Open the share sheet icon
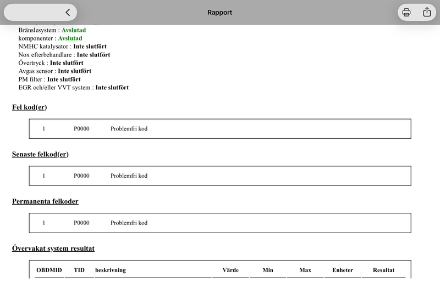The width and height of the screenshot is (440, 288). (427, 12)
